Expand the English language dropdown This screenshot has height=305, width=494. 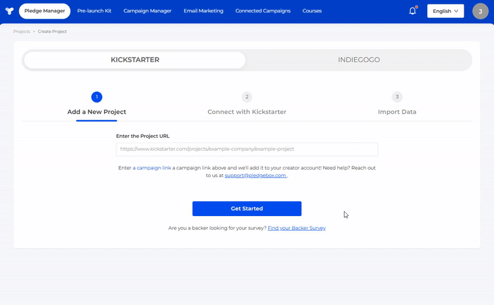click(x=445, y=11)
